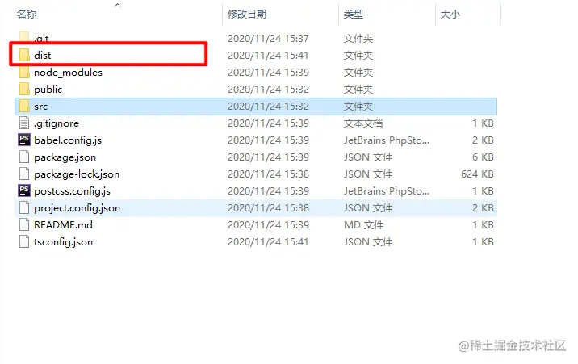The height and width of the screenshot is (364, 578).
Task: Select the package-lock.json file name
Action: tap(77, 174)
